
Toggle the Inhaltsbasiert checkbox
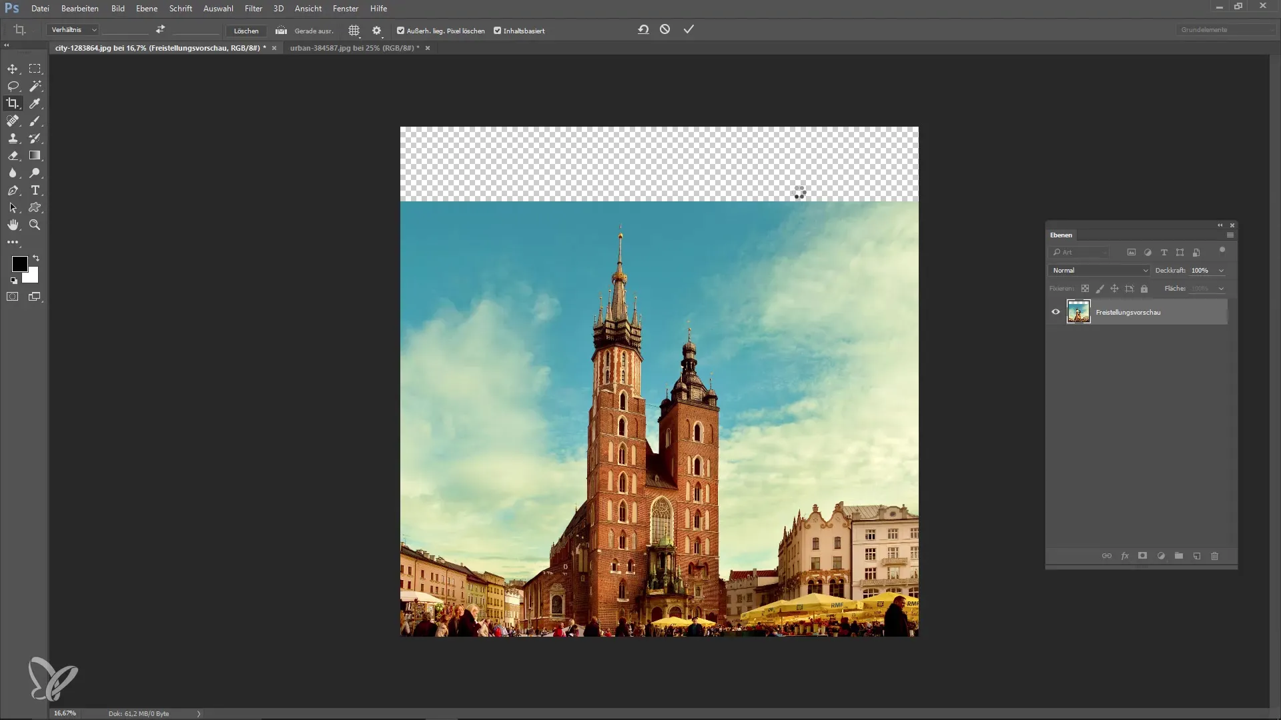pos(497,31)
